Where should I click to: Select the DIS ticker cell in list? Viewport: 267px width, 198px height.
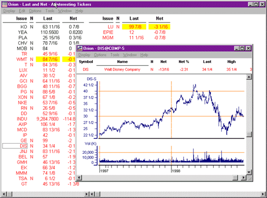[15, 146]
